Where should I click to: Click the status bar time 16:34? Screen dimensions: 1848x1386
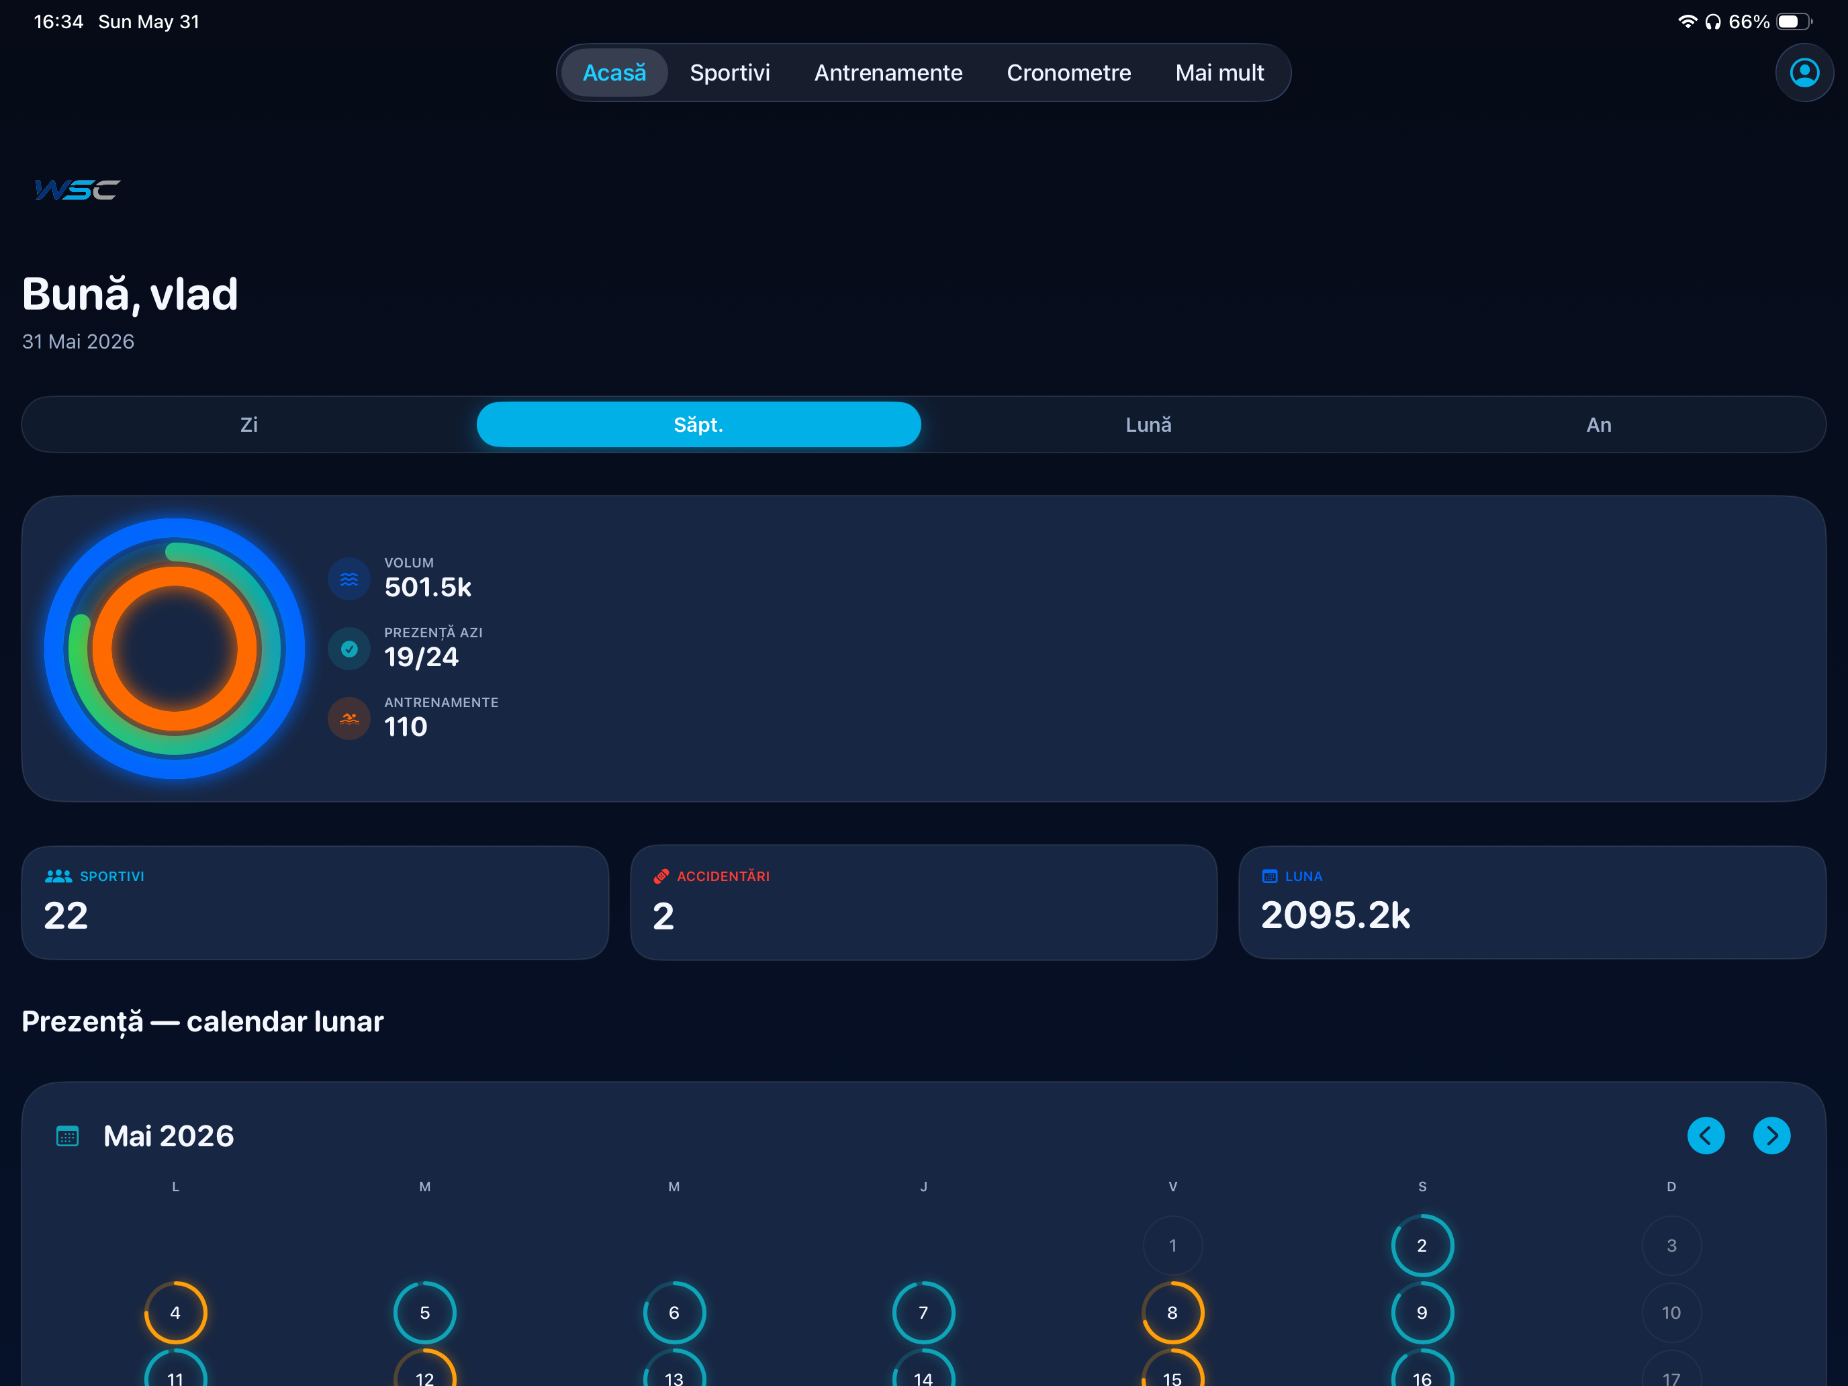coord(58,21)
